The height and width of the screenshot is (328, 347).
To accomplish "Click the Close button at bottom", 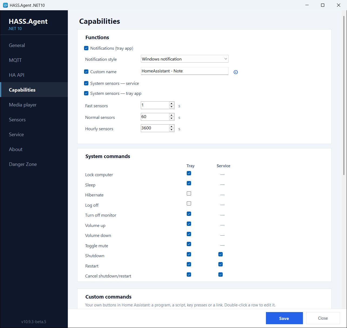I will pos(323,318).
